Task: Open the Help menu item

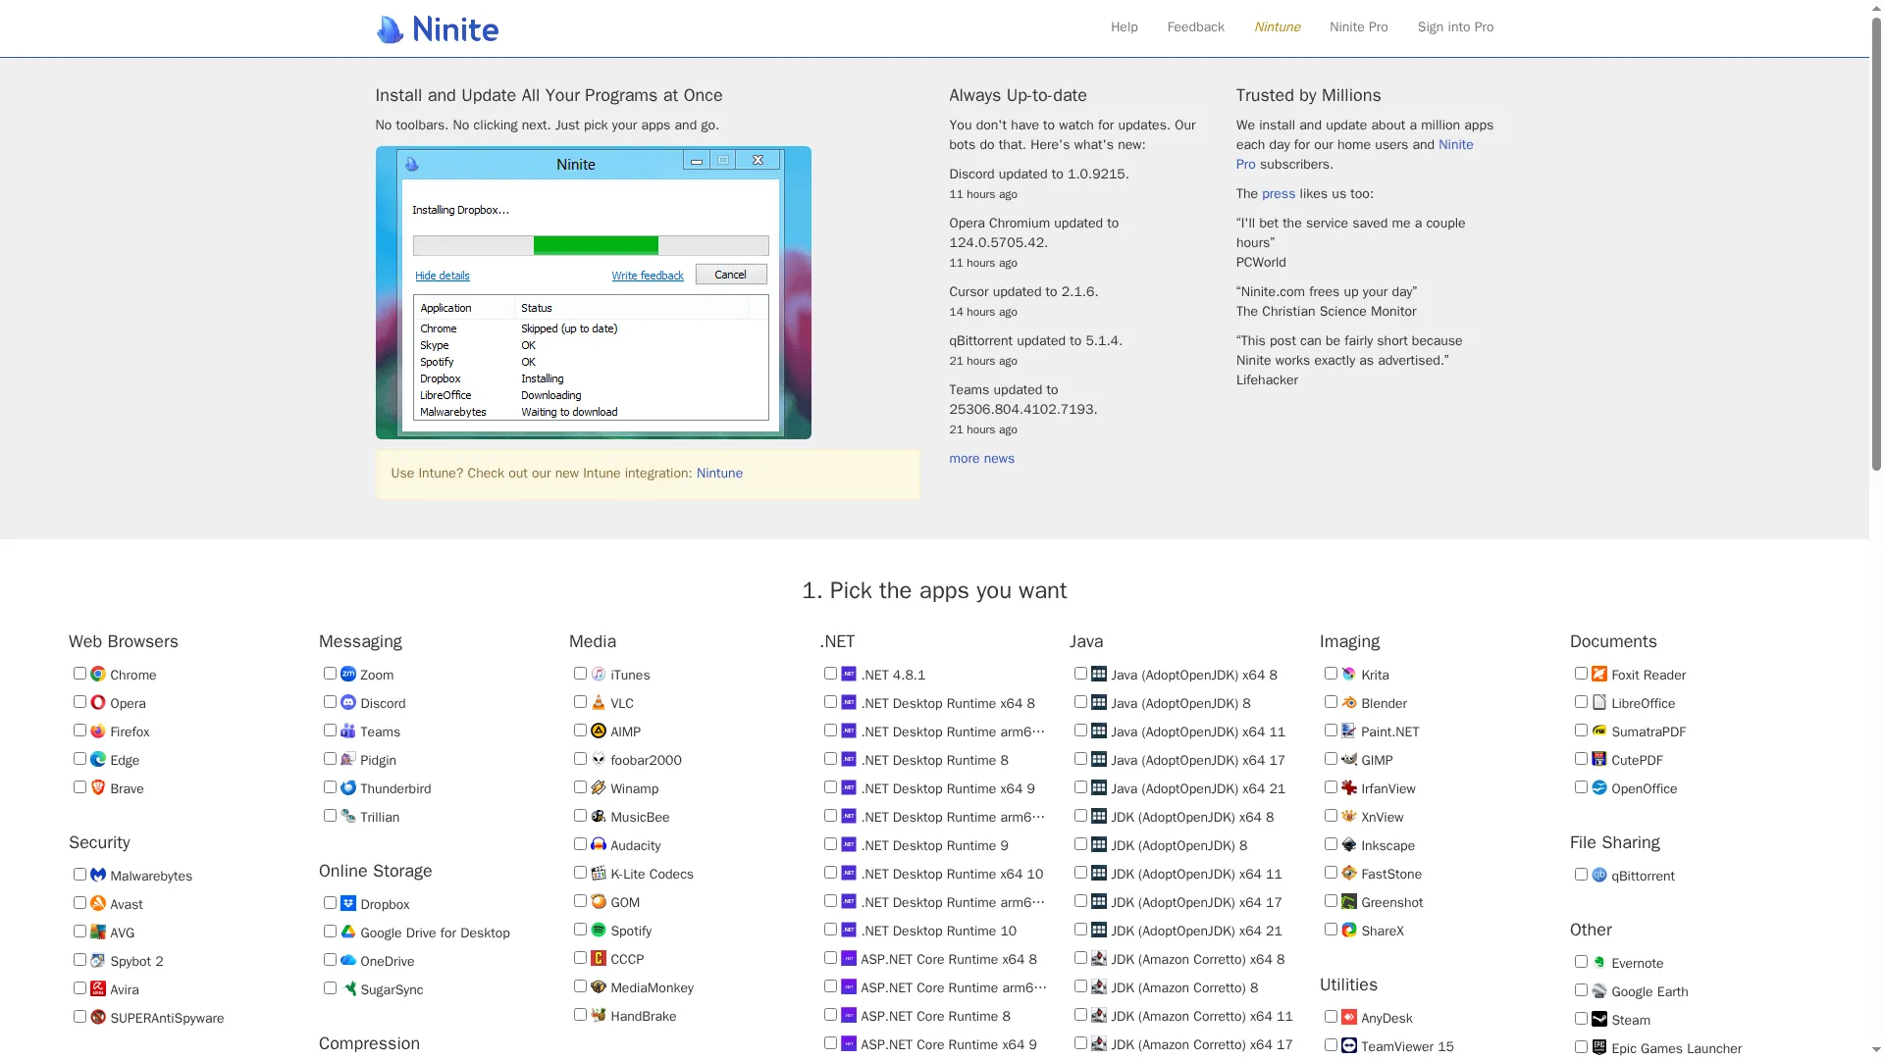Action: pos(1124,27)
